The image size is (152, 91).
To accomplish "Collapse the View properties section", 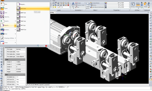I will 24,59.
